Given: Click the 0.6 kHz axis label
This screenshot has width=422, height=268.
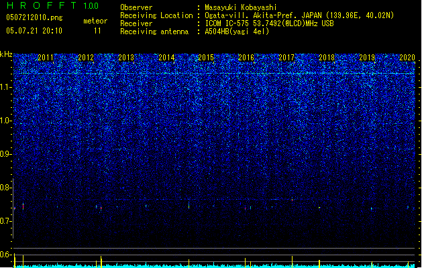Looking at the screenshot, I should [x=6, y=255].
